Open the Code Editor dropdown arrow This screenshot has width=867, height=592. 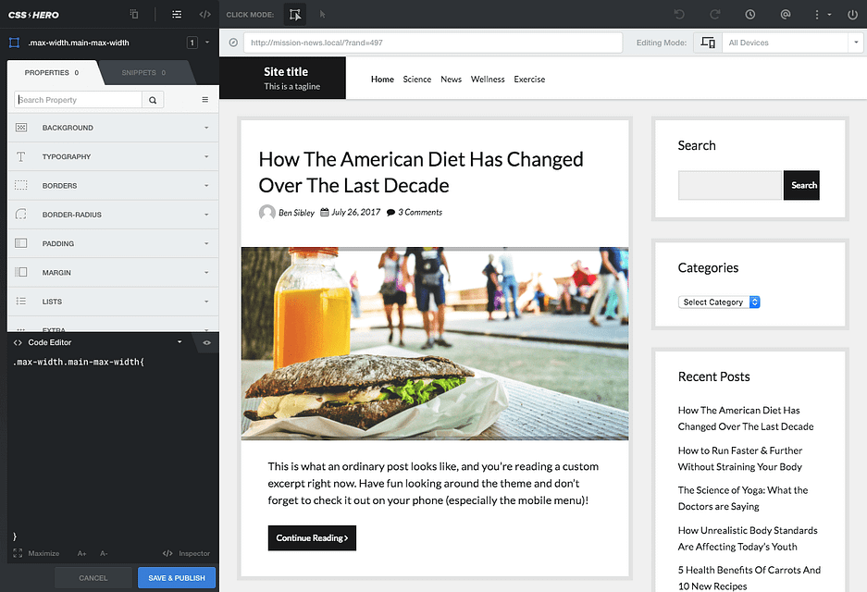(x=180, y=342)
